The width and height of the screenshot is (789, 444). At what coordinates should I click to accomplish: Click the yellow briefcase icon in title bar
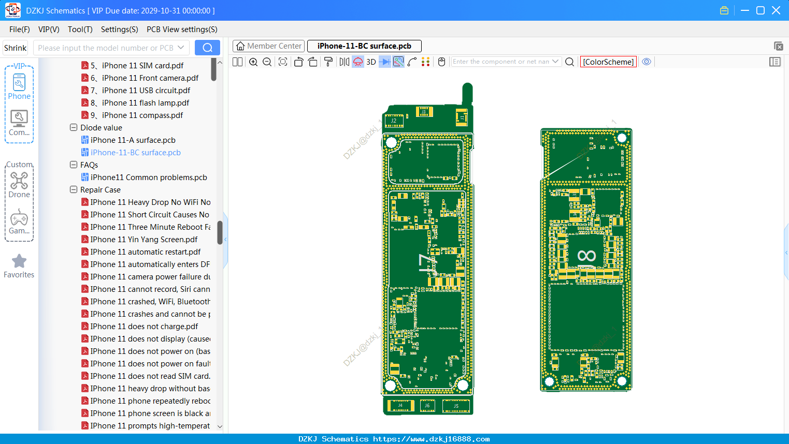tap(724, 10)
